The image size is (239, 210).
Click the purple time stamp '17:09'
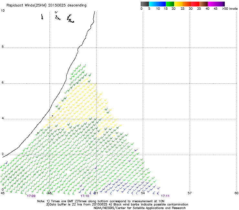point(31,196)
